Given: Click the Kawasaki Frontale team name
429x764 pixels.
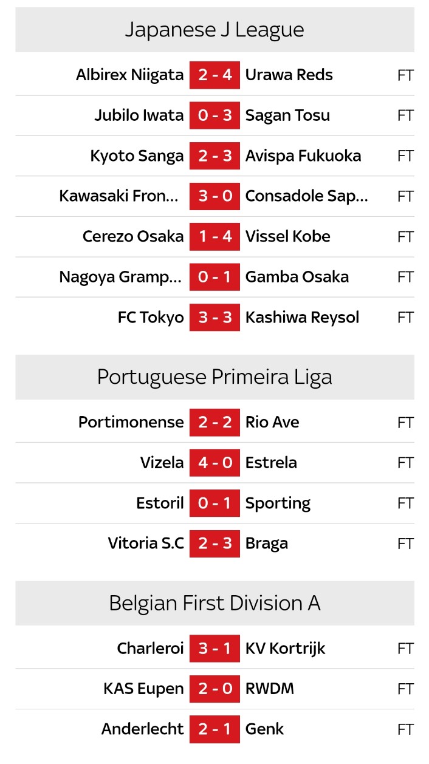Looking at the screenshot, I should click(120, 196).
